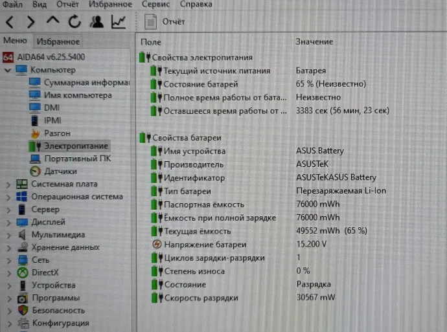447x332 pixels.
Task: Go up one level with the up arrow
Action: pyautogui.click(x=52, y=21)
